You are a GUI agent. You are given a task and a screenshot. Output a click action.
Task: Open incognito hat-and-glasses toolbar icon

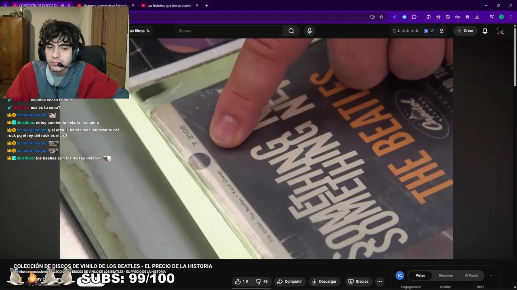[x=467, y=17]
